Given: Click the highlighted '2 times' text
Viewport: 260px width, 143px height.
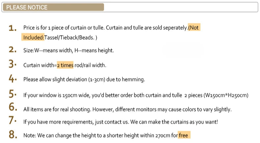Looking at the screenshot, I should click(65, 65).
